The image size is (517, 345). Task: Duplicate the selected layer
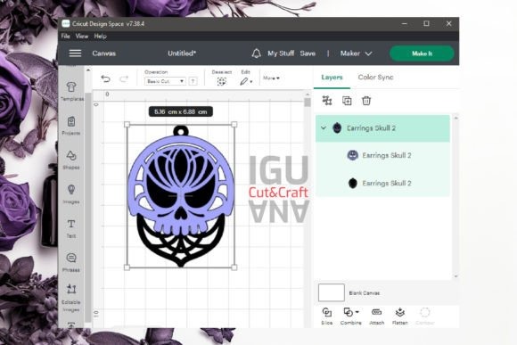347,101
